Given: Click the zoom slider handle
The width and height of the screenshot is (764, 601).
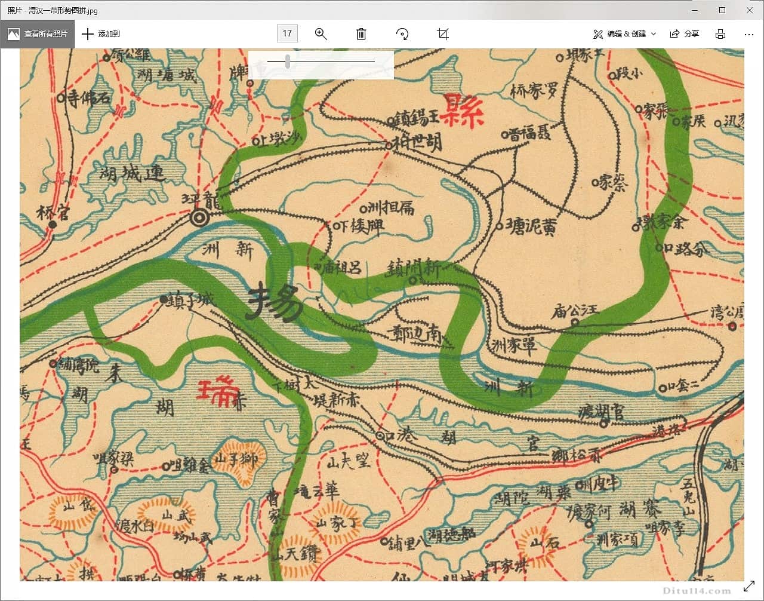Looking at the screenshot, I should point(288,62).
